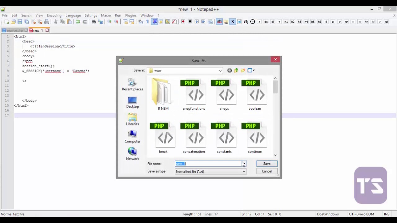Open the Encoding menu

click(x=54, y=15)
